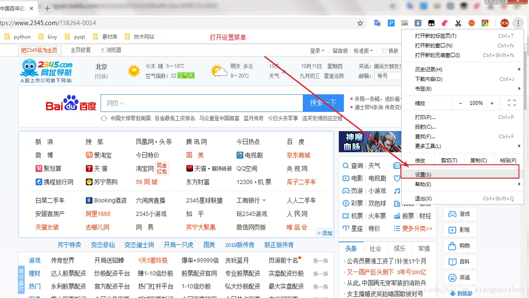Bookmark this page with the star icon
The width and height of the screenshot is (529, 298).
coord(360,23)
